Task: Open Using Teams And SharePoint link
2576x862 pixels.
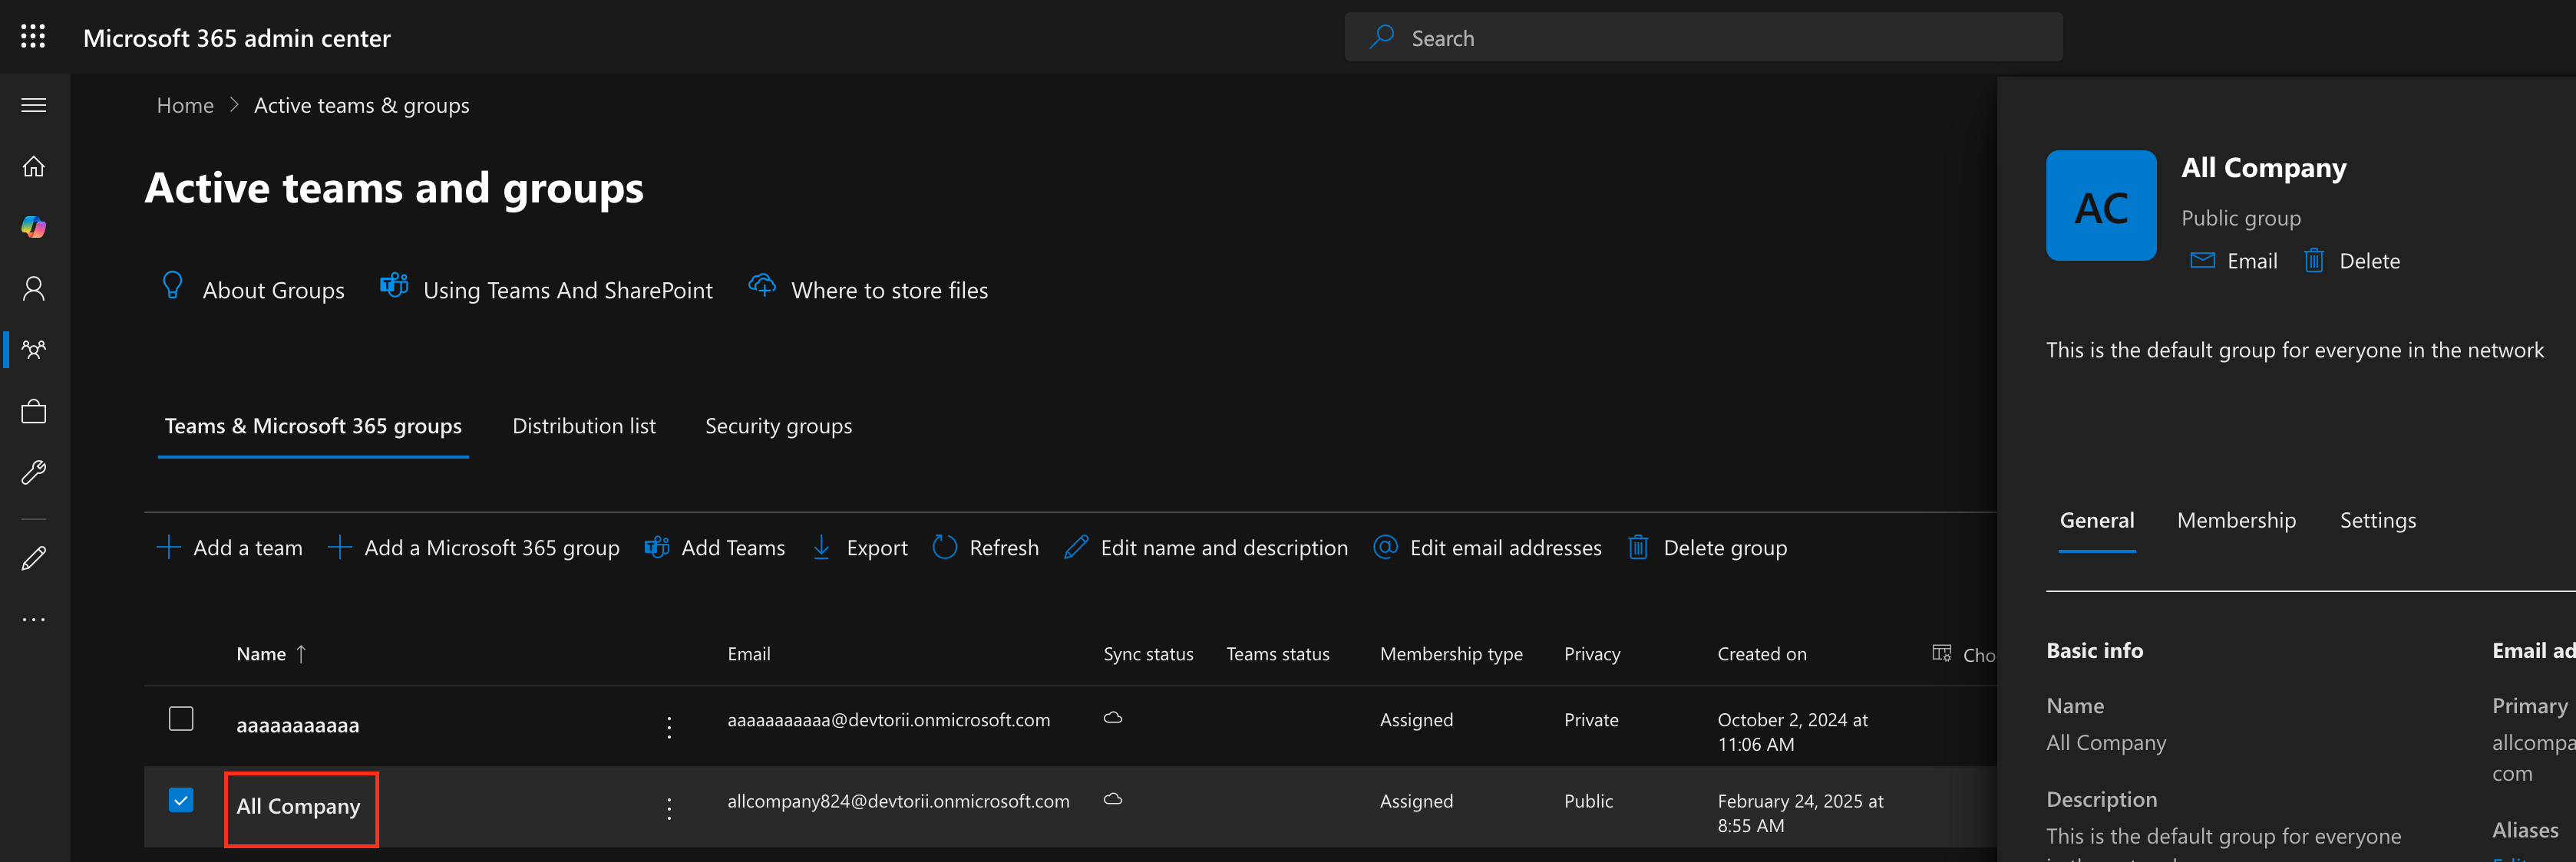Action: [568, 291]
